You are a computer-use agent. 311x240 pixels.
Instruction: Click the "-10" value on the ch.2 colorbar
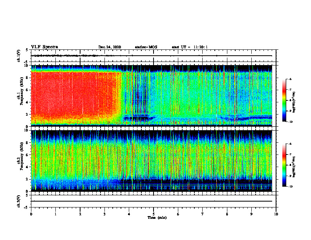click(290, 187)
